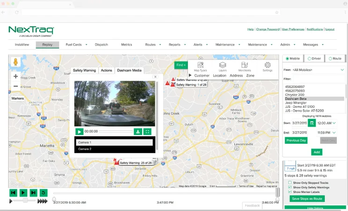This screenshot has height=211, width=348.
Task: Expand dashcam video to fullscreen
Action: click(147, 132)
